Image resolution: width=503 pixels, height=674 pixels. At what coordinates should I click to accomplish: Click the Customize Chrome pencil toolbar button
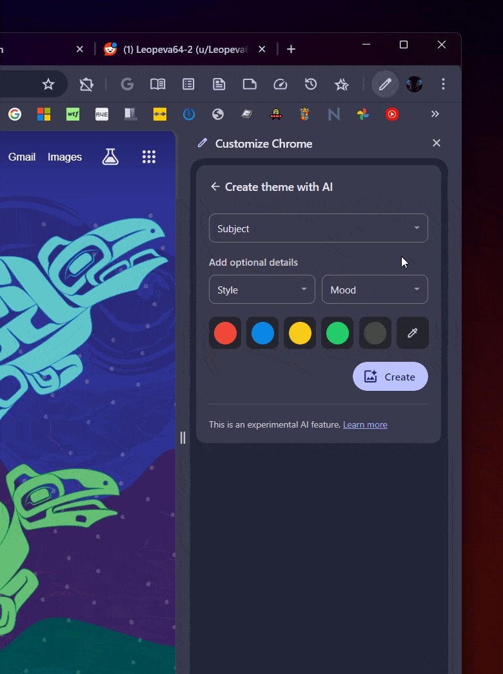tap(385, 84)
